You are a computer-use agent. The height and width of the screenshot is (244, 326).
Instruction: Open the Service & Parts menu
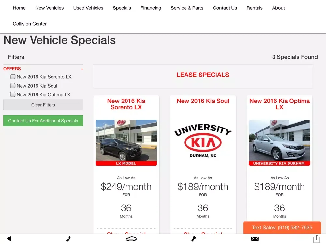click(187, 8)
